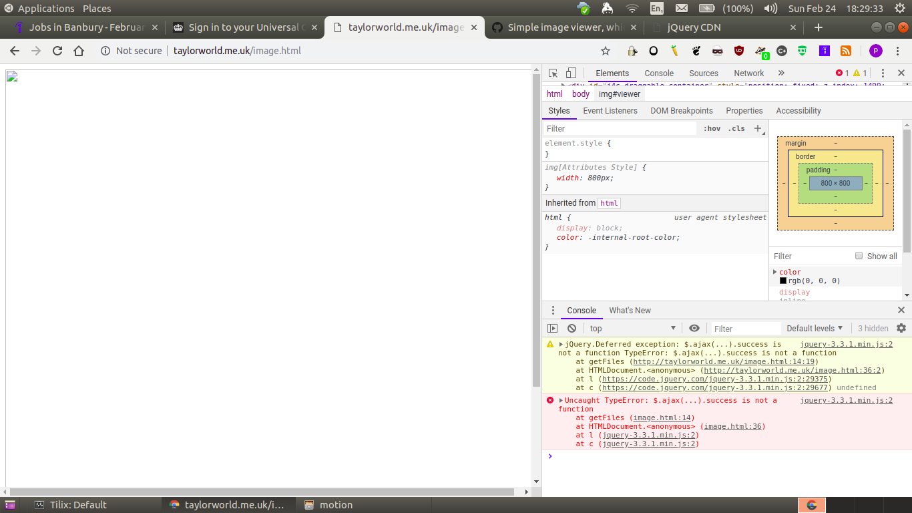Switch to the Network tab
Screen dimensions: 912x513
coord(748,73)
